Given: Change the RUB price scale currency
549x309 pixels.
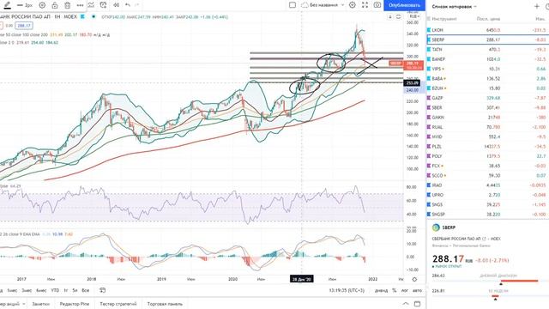Looking at the screenshot, I should tap(414, 16).
